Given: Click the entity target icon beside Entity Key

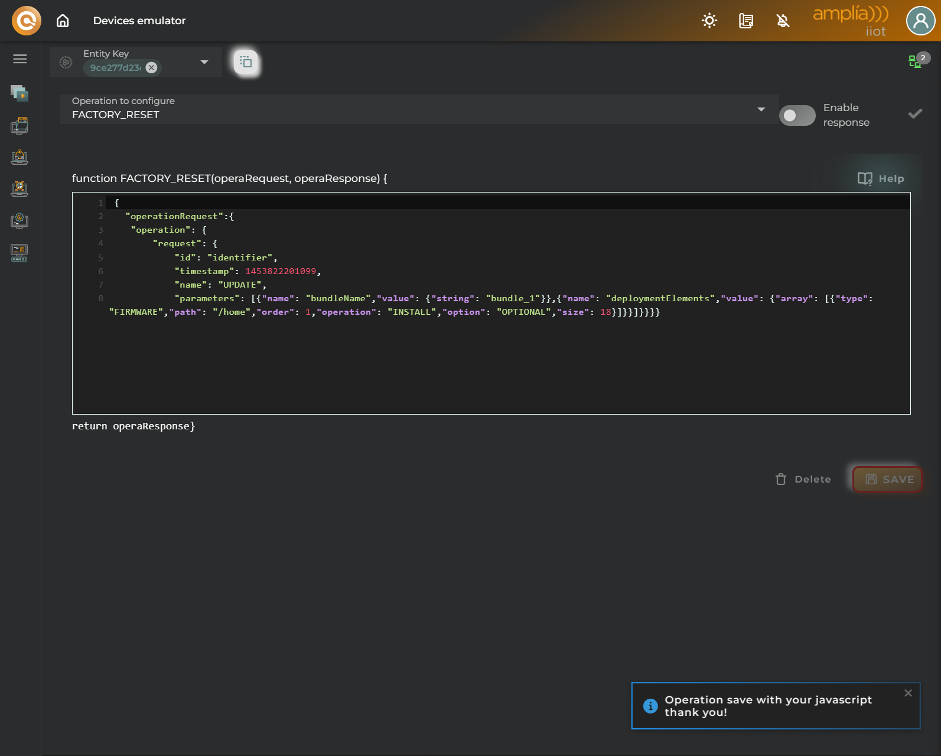Looking at the screenshot, I should pyautogui.click(x=66, y=62).
